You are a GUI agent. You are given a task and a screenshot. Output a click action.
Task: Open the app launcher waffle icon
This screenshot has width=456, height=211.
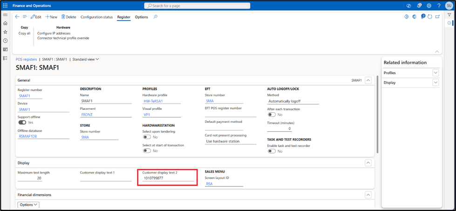(x=5, y=6)
